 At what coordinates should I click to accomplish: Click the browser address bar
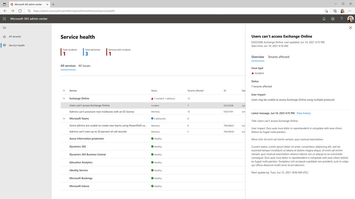(x=177, y=11)
